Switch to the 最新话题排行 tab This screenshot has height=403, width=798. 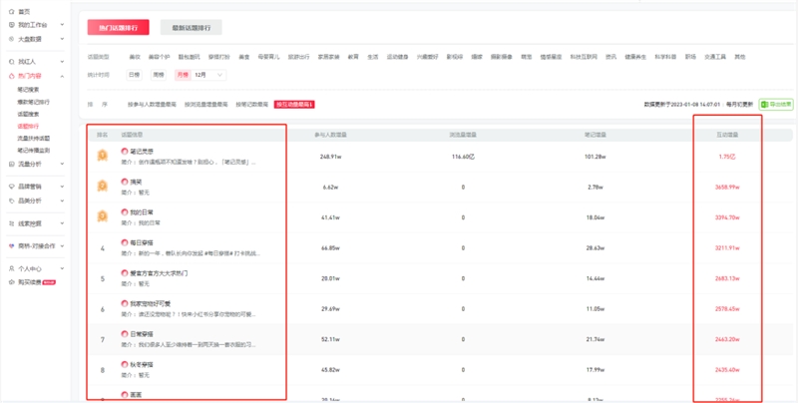click(190, 28)
